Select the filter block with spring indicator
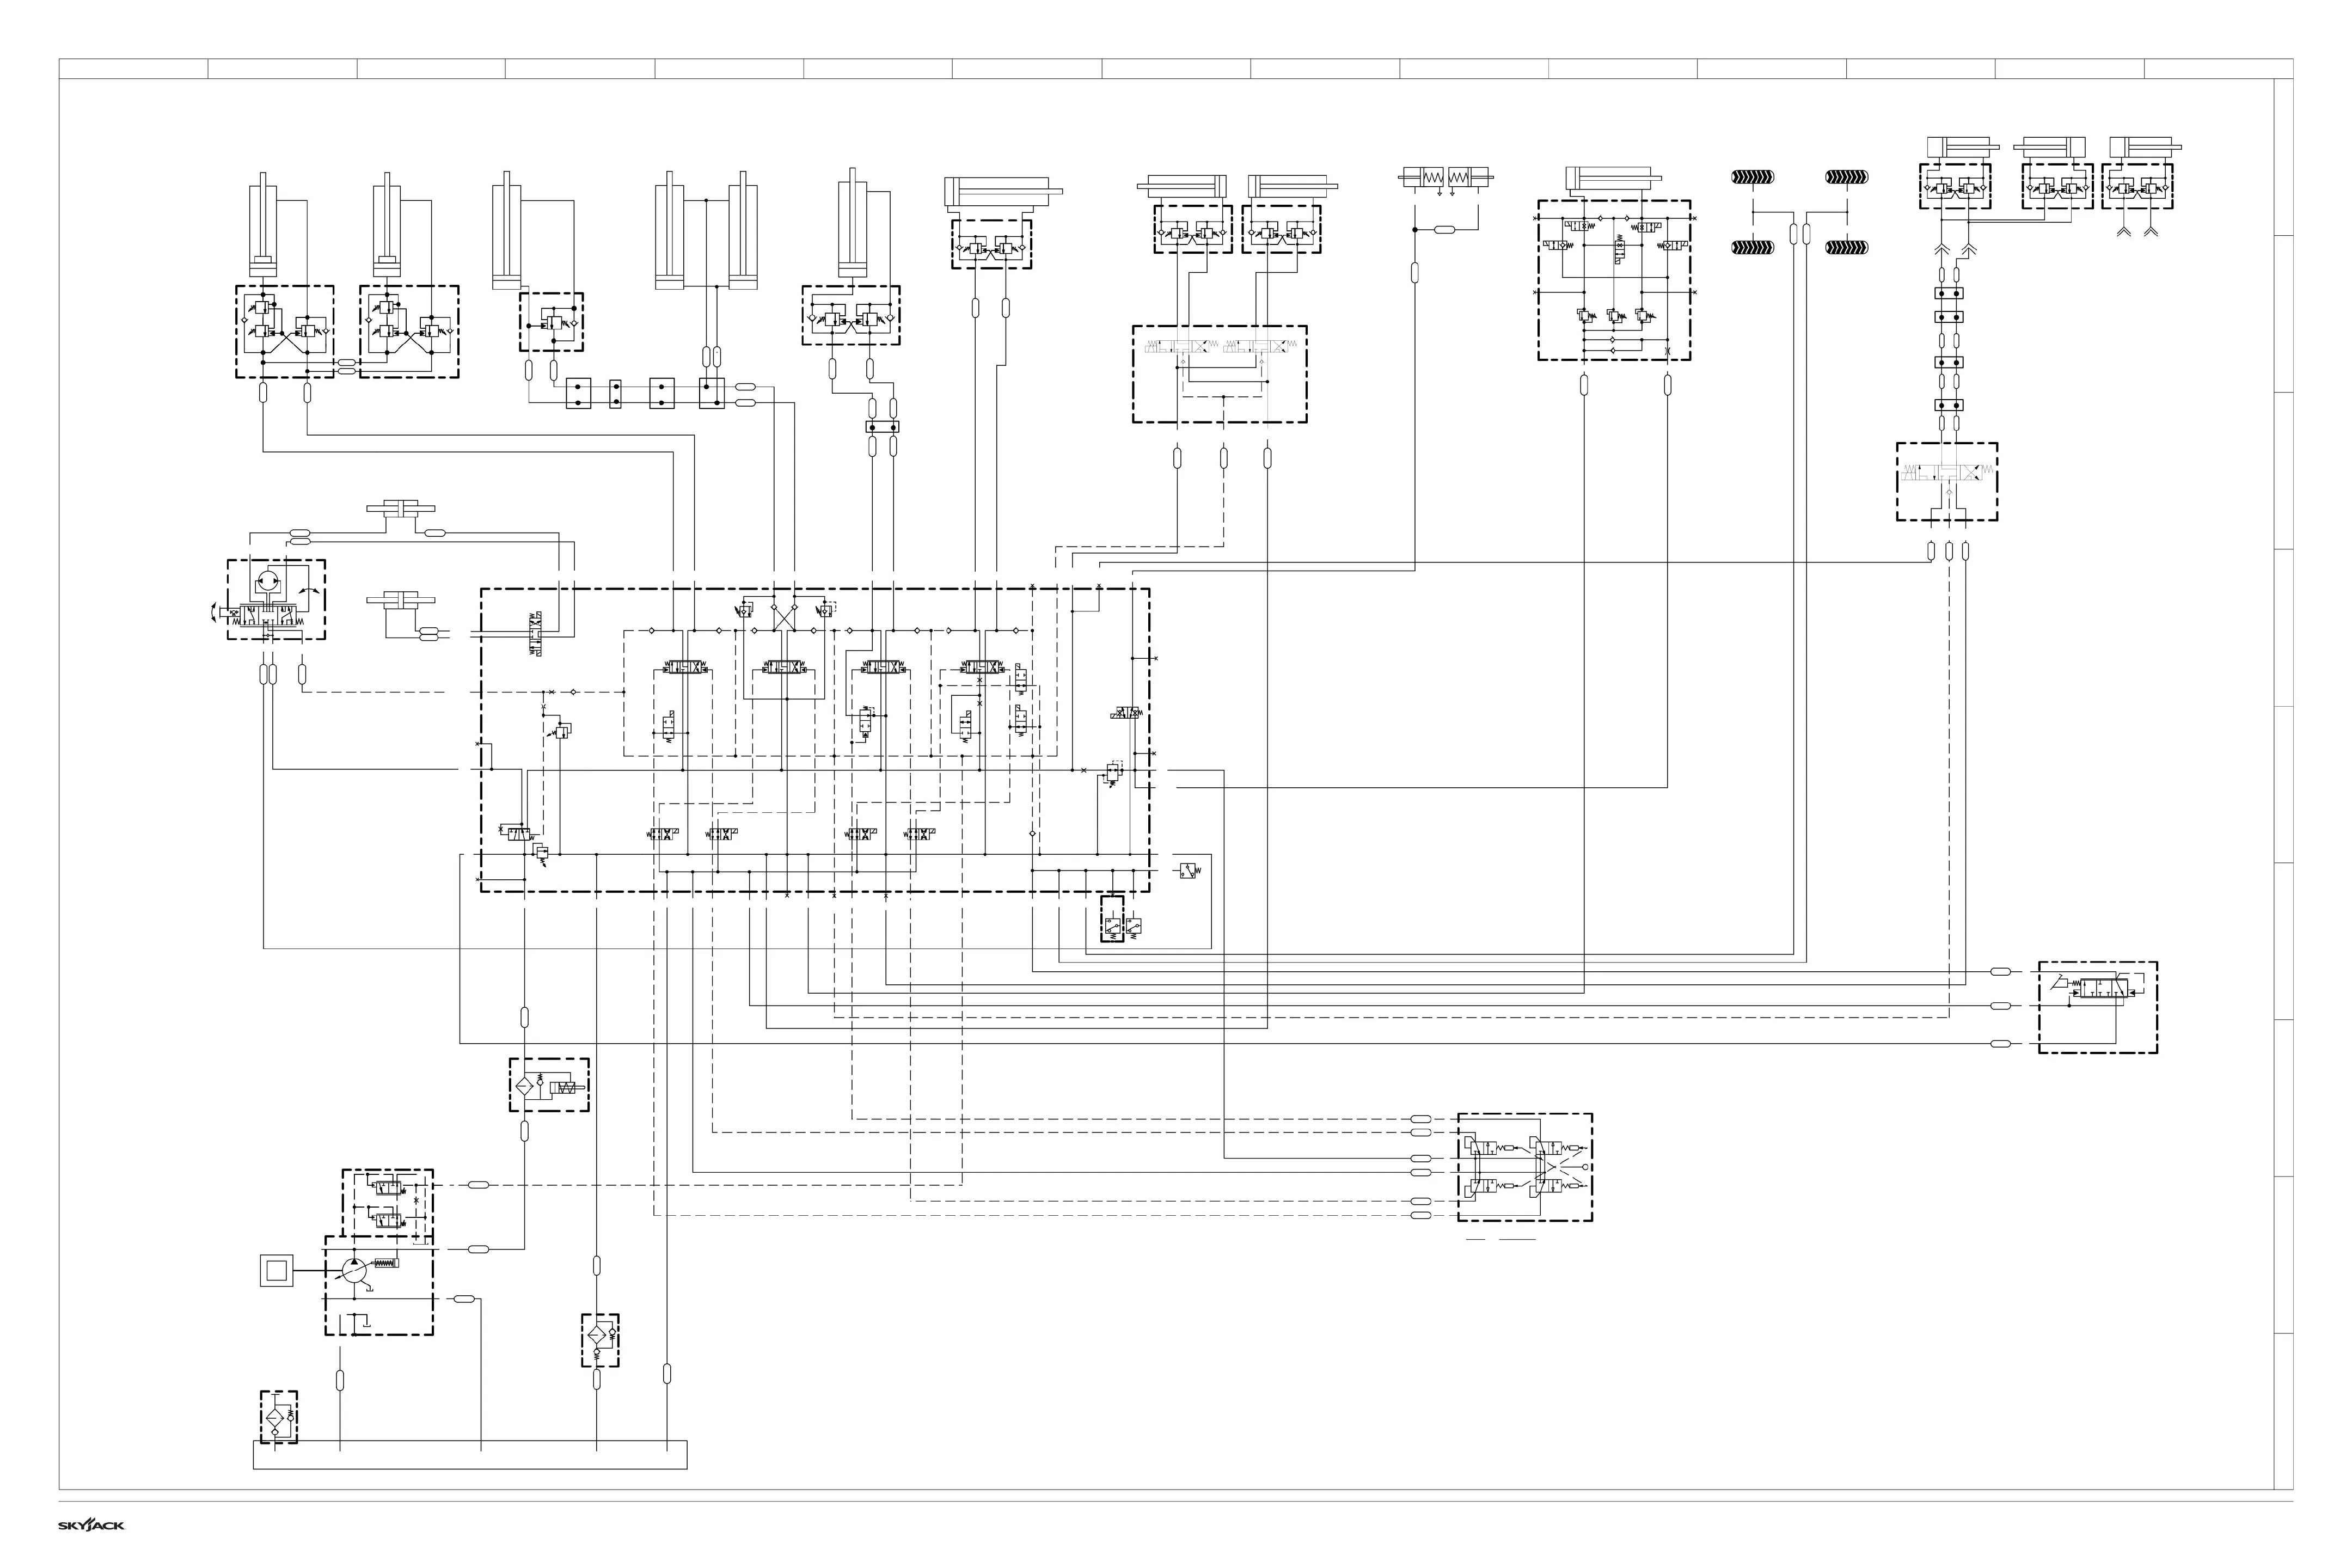Screen dimensions: 2352x1568 click(549, 1085)
